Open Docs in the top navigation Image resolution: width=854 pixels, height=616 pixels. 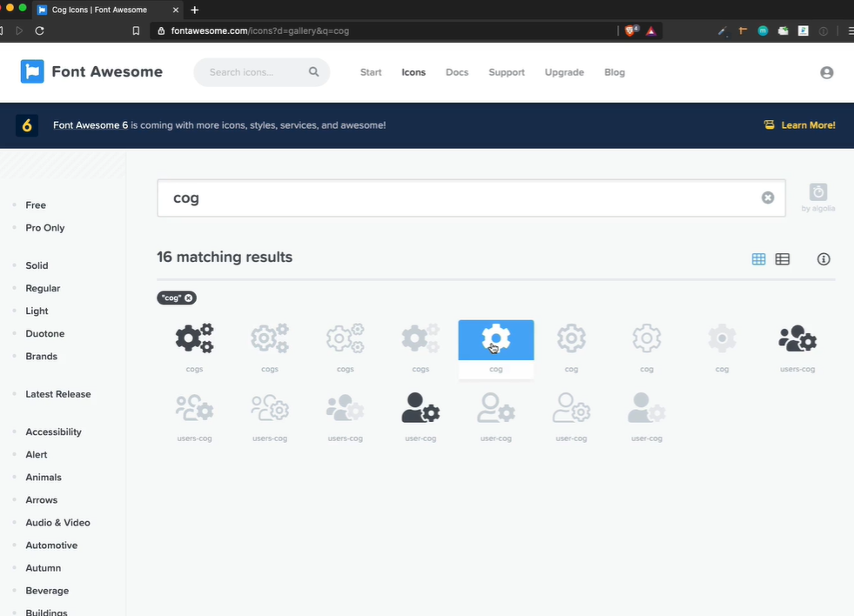pyautogui.click(x=457, y=72)
